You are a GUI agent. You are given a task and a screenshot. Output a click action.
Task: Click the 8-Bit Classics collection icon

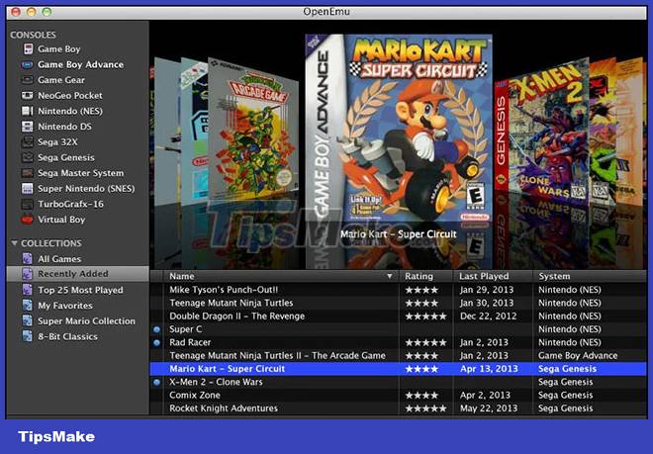(x=27, y=336)
